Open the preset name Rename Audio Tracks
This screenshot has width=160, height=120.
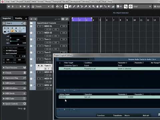(142, 59)
